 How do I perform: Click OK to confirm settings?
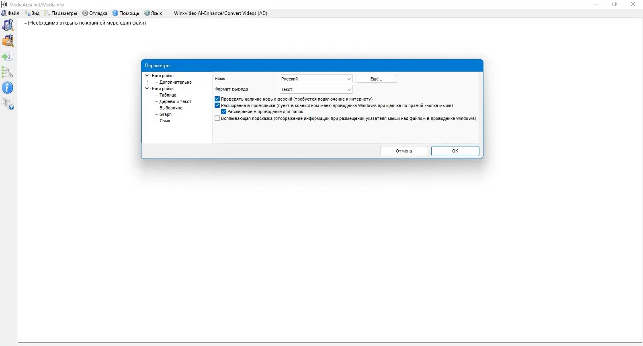pos(455,151)
